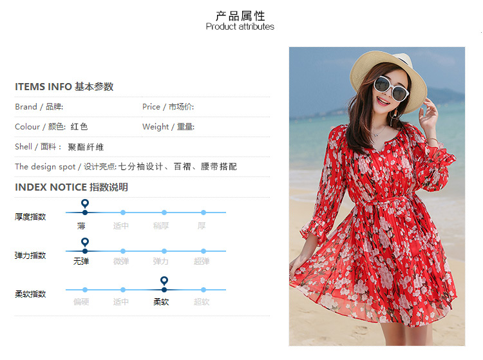This screenshot has height=360, width=483.
Task: Click the 柔软指数 label
Action: 30,294
